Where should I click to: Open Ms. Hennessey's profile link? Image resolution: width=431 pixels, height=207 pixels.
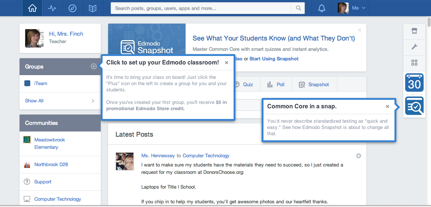(x=158, y=156)
